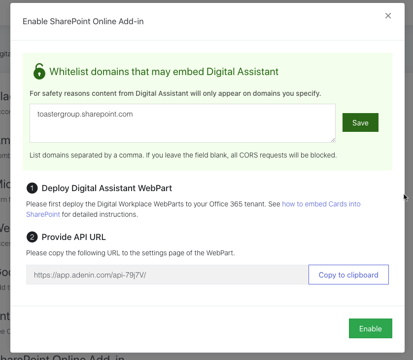Click into the whitelist domains text area

click(x=182, y=123)
